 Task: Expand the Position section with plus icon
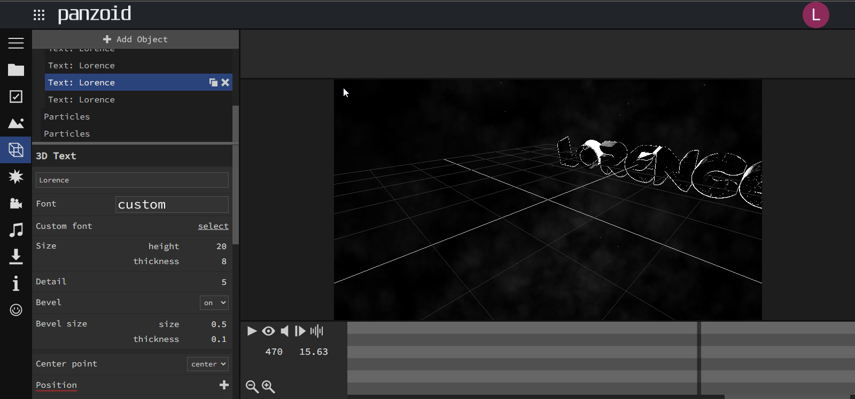[224, 385]
